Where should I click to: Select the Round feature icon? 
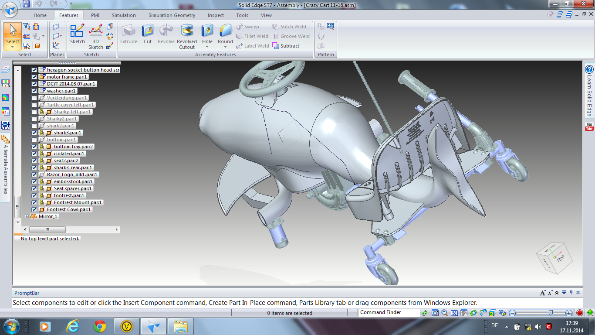[225, 34]
